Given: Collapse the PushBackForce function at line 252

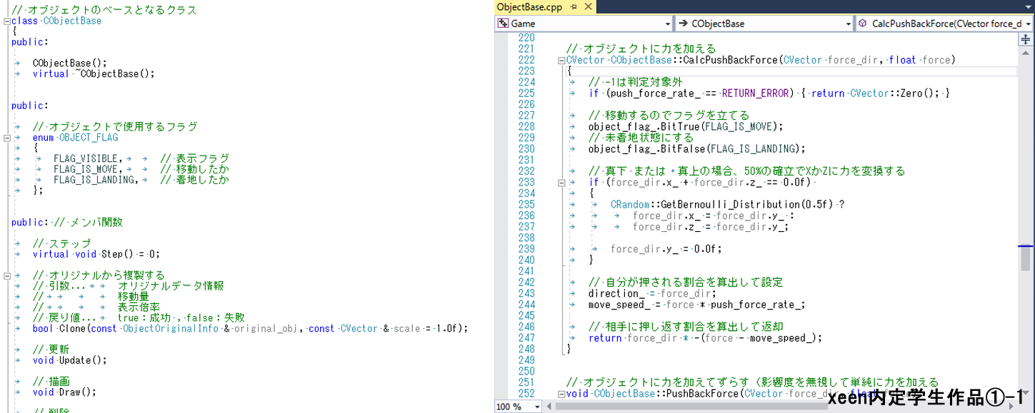Looking at the screenshot, I should (561, 394).
